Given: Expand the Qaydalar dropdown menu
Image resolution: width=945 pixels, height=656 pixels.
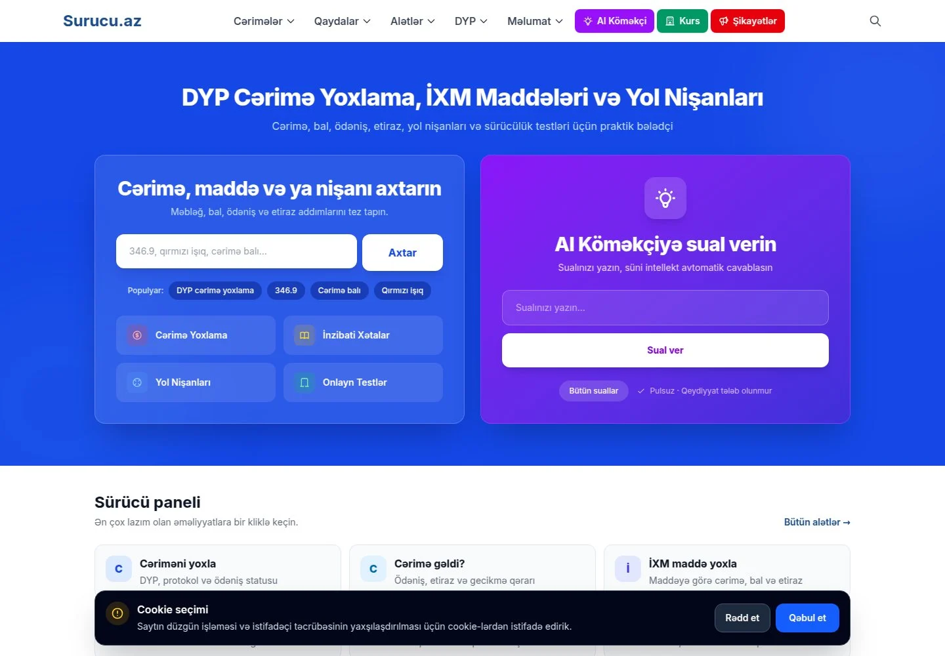Looking at the screenshot, I should tap(343, 21).
